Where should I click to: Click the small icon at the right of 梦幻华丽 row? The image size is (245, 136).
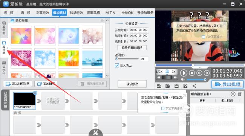pos(102,21)
